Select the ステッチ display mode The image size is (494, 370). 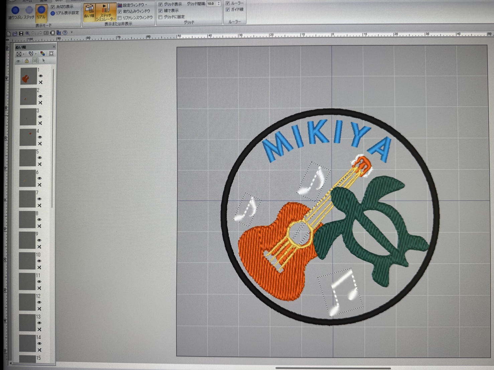[x=29, y=12]
